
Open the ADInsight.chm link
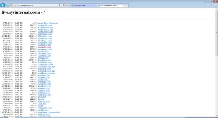(x=45, y=34)
